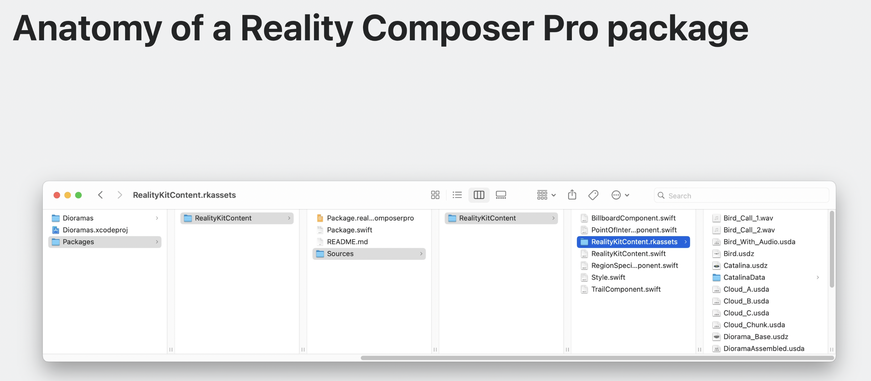The width and height of the screenshot is (871, 381).
Task: Select Package.swift file
Action: pyautogui.click(x=349, y=230)
